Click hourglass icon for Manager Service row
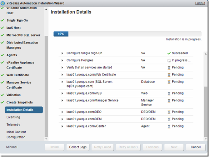Screen dimensions: 209x157 [x=169, y=101]
